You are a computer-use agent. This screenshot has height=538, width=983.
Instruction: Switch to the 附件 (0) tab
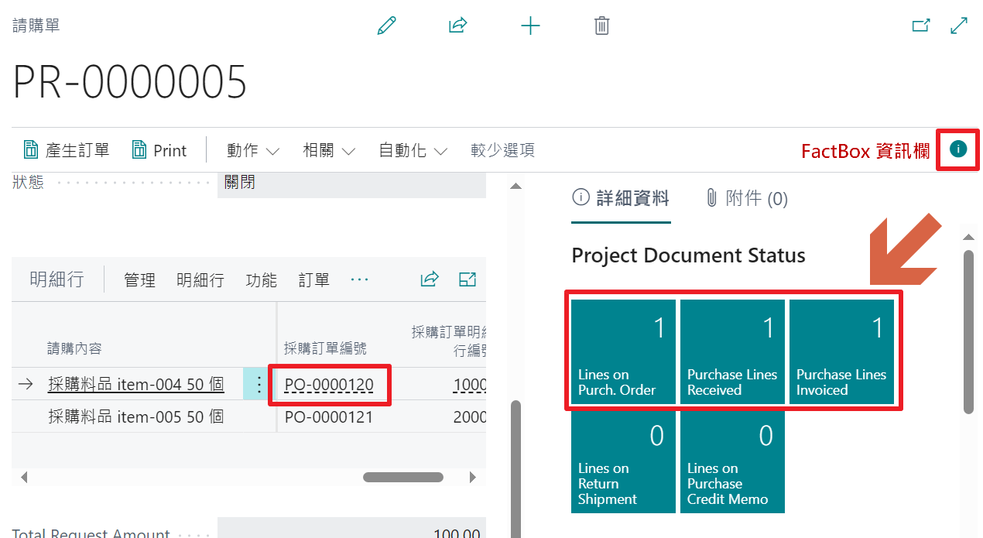point(746,199)
